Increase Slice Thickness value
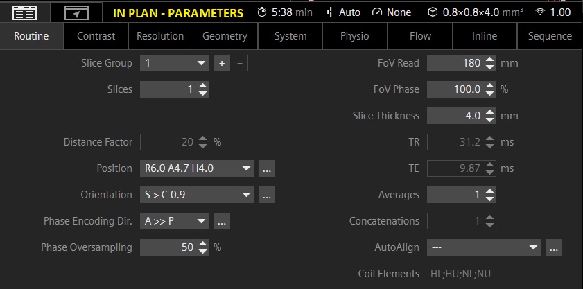The height and width of the screenshot is (289, 583). click(490, 112)
